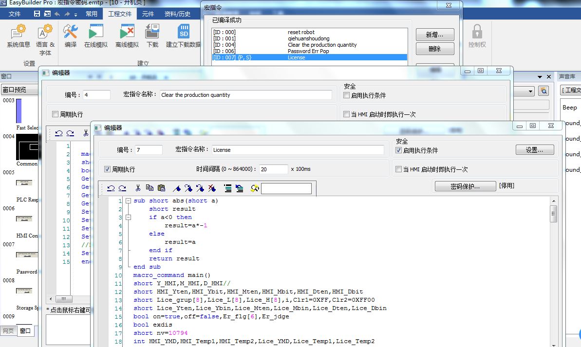Switch to the 元件 ribbon tab
The height and width of the screenshot is (347, 581).
148,14
